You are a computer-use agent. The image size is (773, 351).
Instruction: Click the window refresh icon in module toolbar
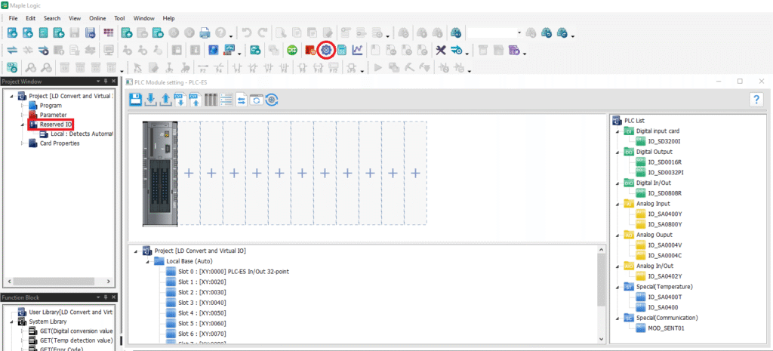pyautogui.click(x=257, y=99)
